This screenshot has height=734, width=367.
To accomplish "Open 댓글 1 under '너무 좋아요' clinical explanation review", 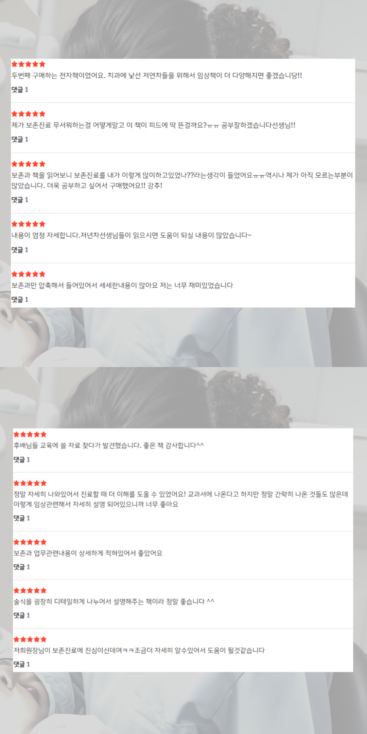I will pyautogui.click(x=22, y=518).
